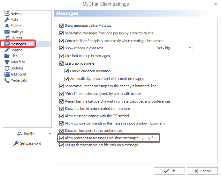Click the Files folder icon

tap(7, 56)
